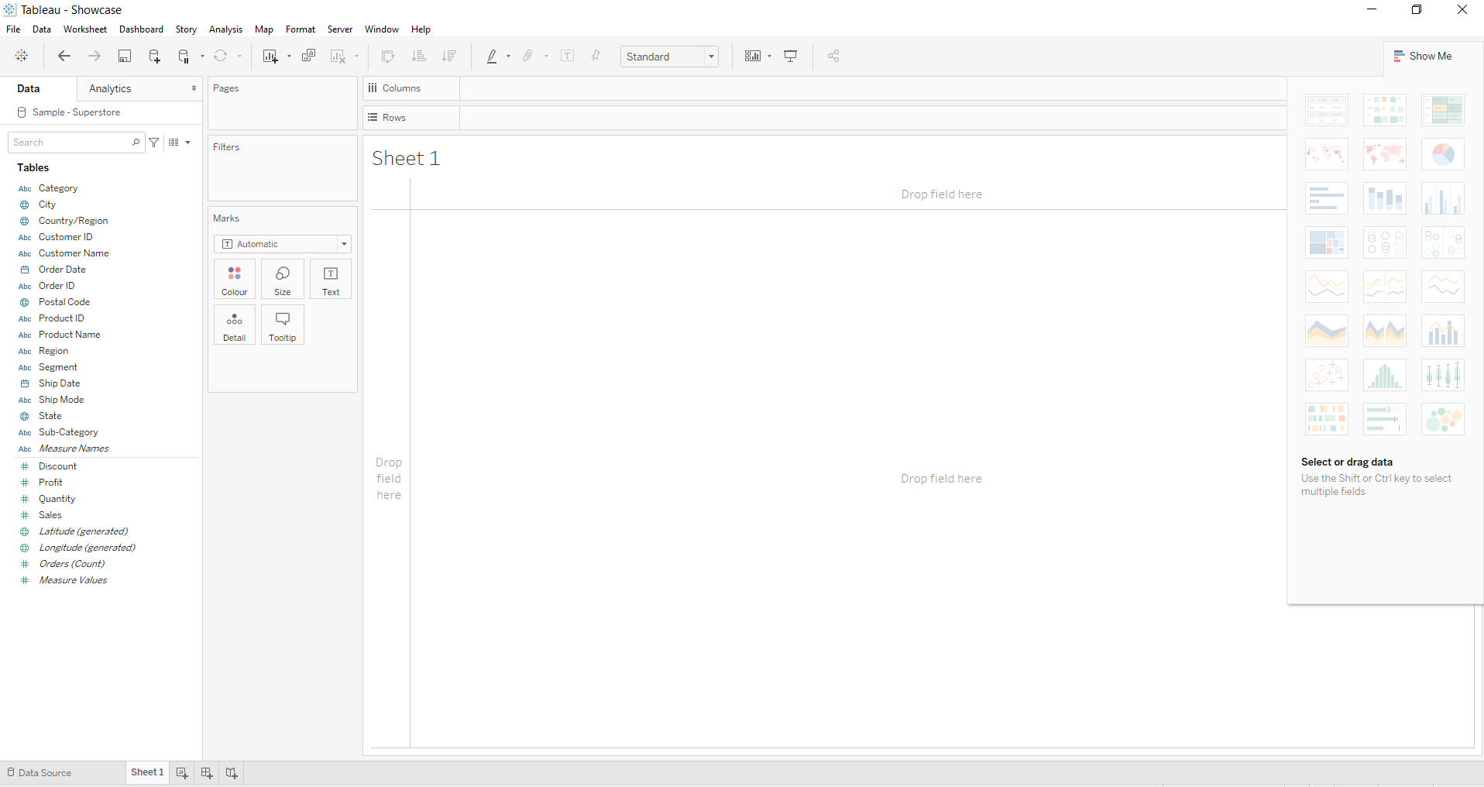Viewport: 1484px width, 787px height.
Task: Click the Sort Descending icon
Action: tap(449, 56)
